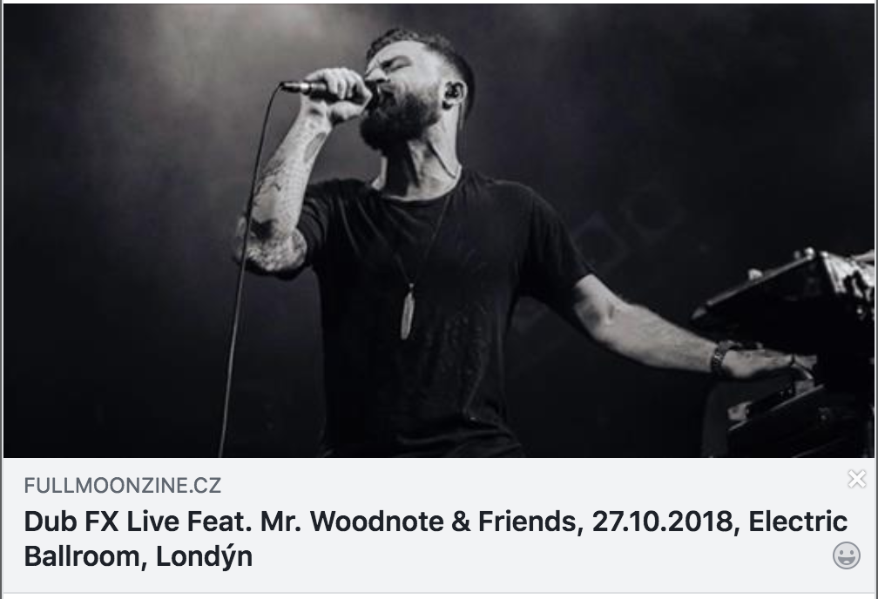Image resolution: width=878 pixels, height=599 pixels.
Task: Select the pendant necklace in the image
Action: click(x=408, y=312)
